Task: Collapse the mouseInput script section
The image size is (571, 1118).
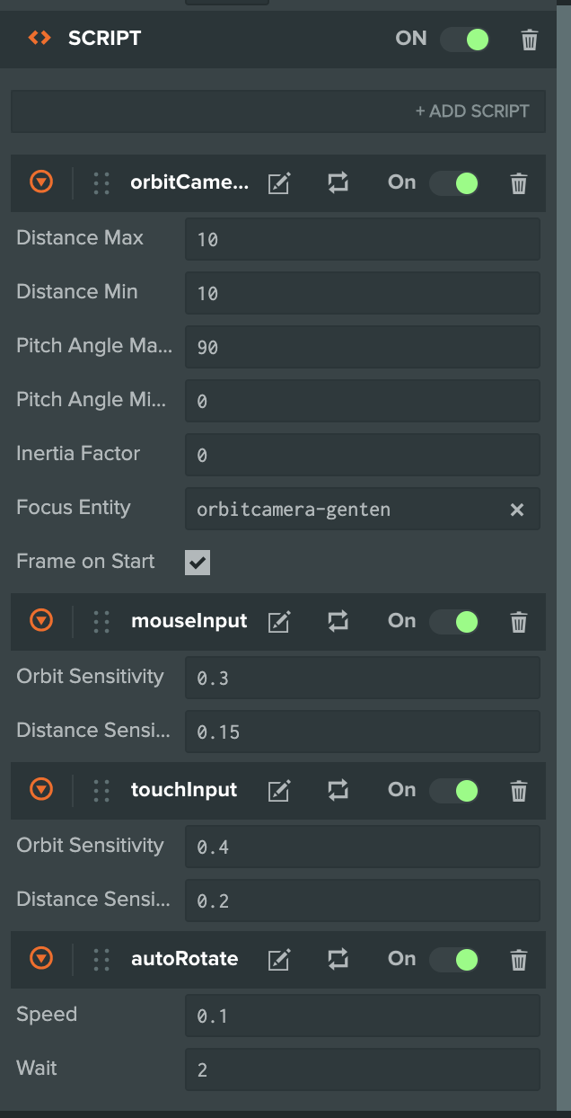Action: [x=41, y=620]
